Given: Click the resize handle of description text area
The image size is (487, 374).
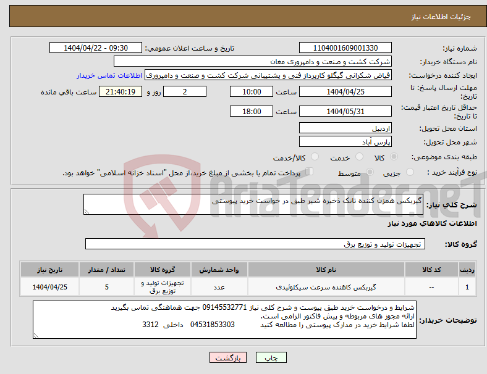Looking at the screenshot, I should [87, 212].
